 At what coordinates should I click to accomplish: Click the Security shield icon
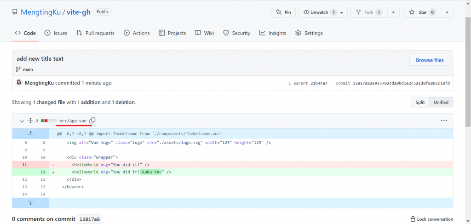pos(226,33)
